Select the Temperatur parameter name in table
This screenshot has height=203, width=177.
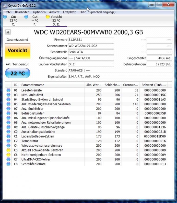[30, 141]
